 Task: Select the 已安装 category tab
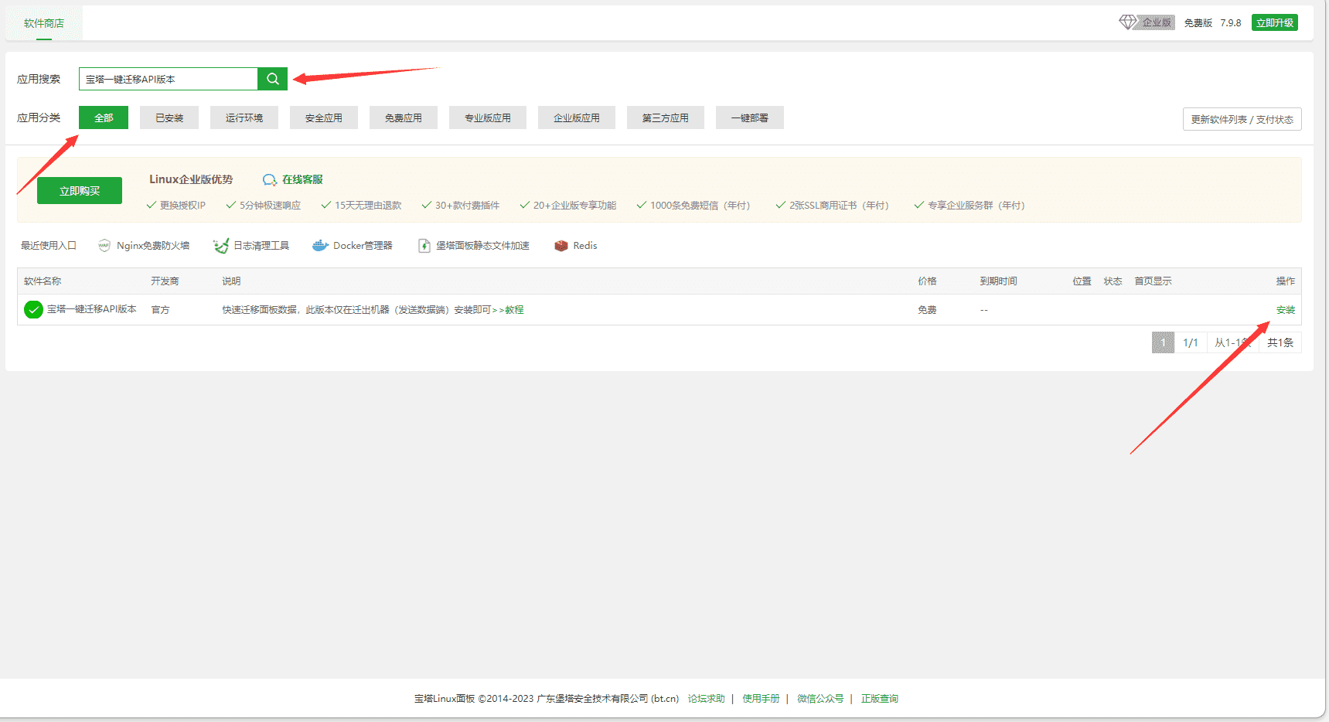169,117
